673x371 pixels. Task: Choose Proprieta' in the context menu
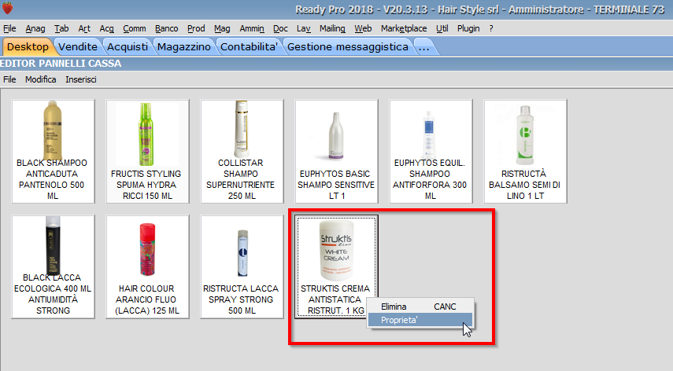420,320
